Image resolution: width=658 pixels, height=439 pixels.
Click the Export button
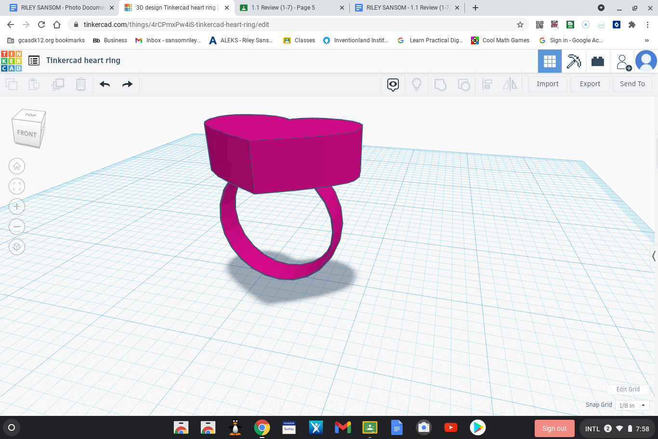click(x=590, y=84)
